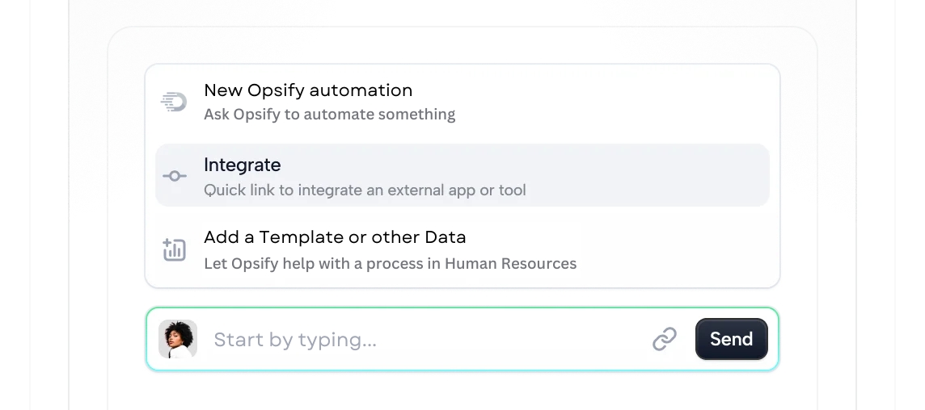
Task: Pick 'Add a Template or other Data'
Action: pos(335,237)
